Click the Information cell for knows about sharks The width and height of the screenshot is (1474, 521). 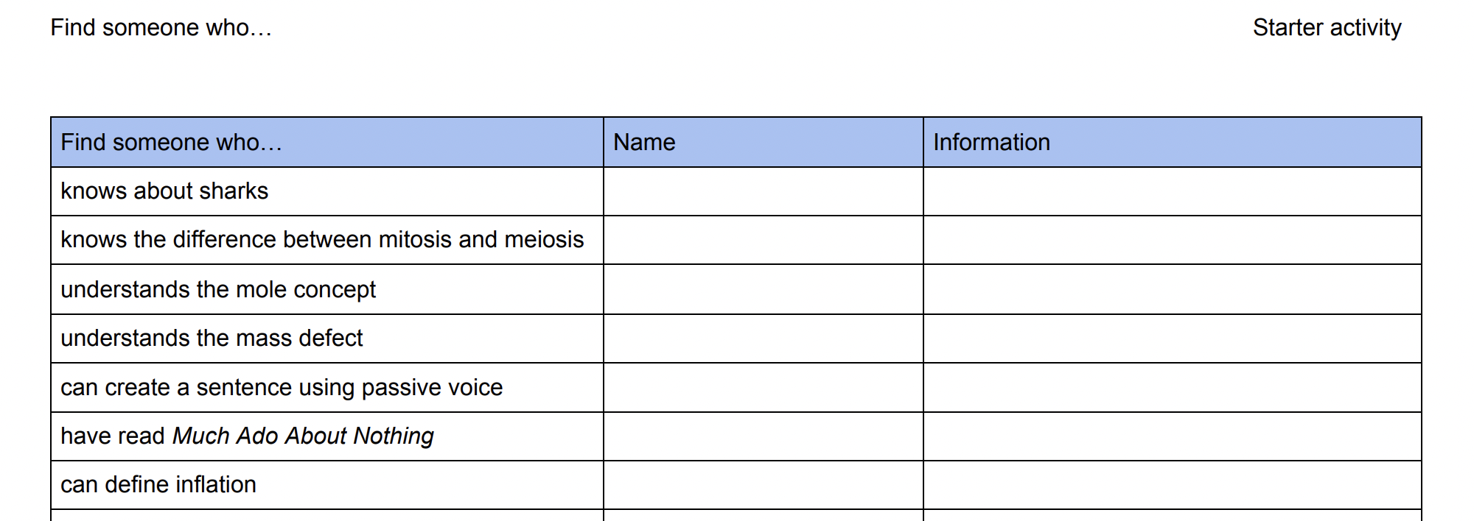pos(1172,191)
